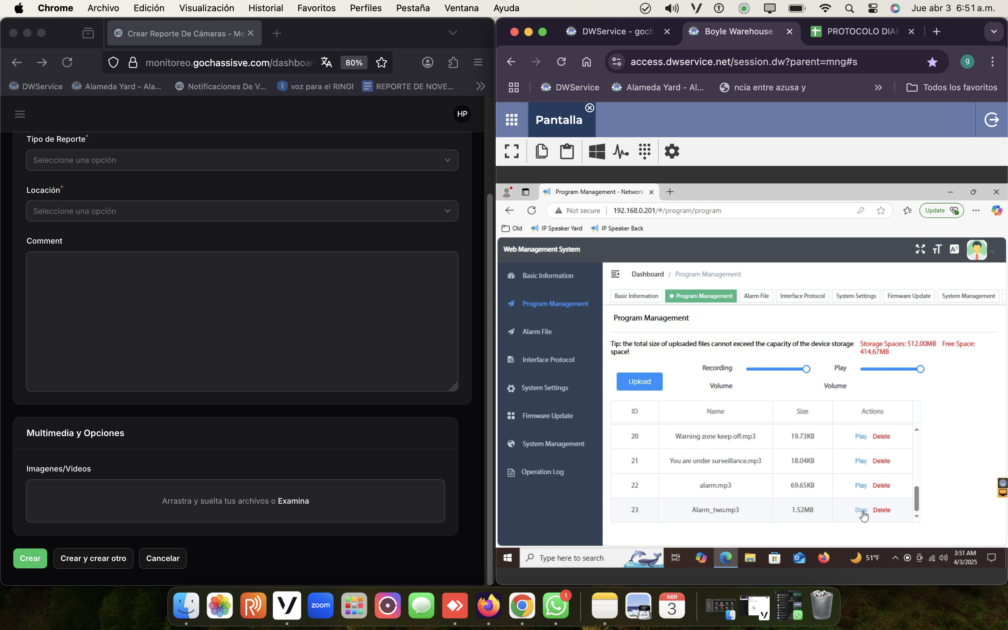Screen dimensions: 1008x630
Task: Toggle the monitoreo sidebar hamburger menu
Action: pyautogui.click(x=20, y=114)
